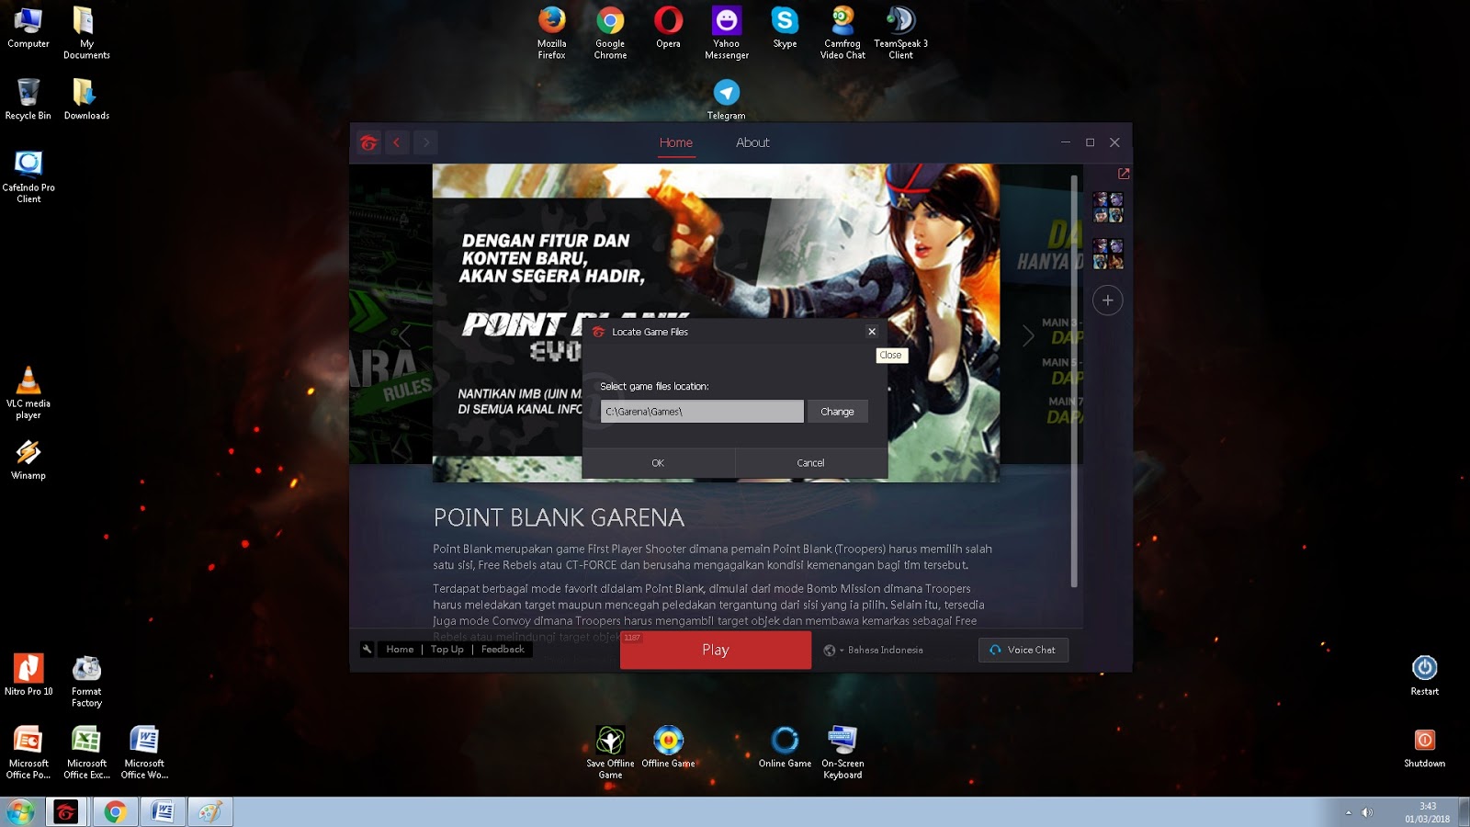This screenshot has width=1470, height=827.
Task: Launch Format Factory
Action: pyautogui.click(x=86, y=681)
